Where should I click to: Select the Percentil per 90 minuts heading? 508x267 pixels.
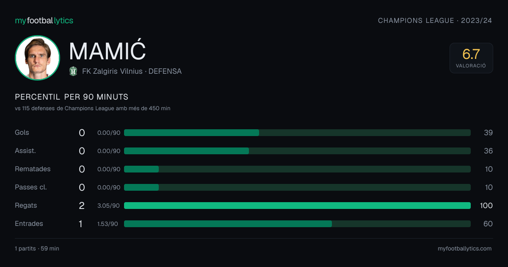72,97
